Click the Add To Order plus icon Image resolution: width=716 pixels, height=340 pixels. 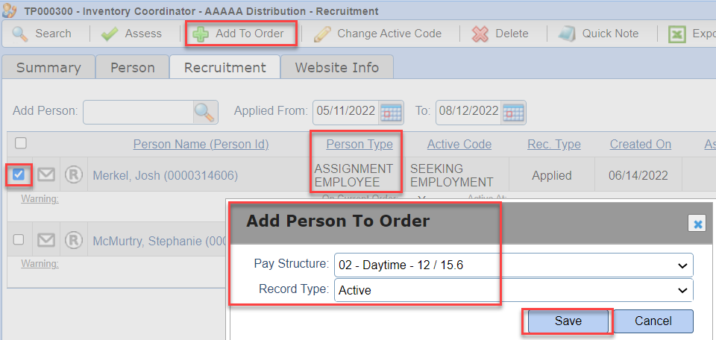pyautogui.click(x=201, y=34)
